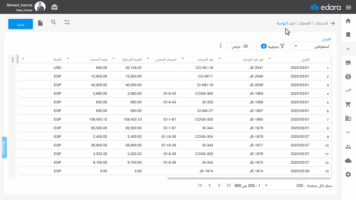This screenshot has height=200, width=356.
Task: Open filter for كود قيد اليومية column
Action: pos(219,59)
